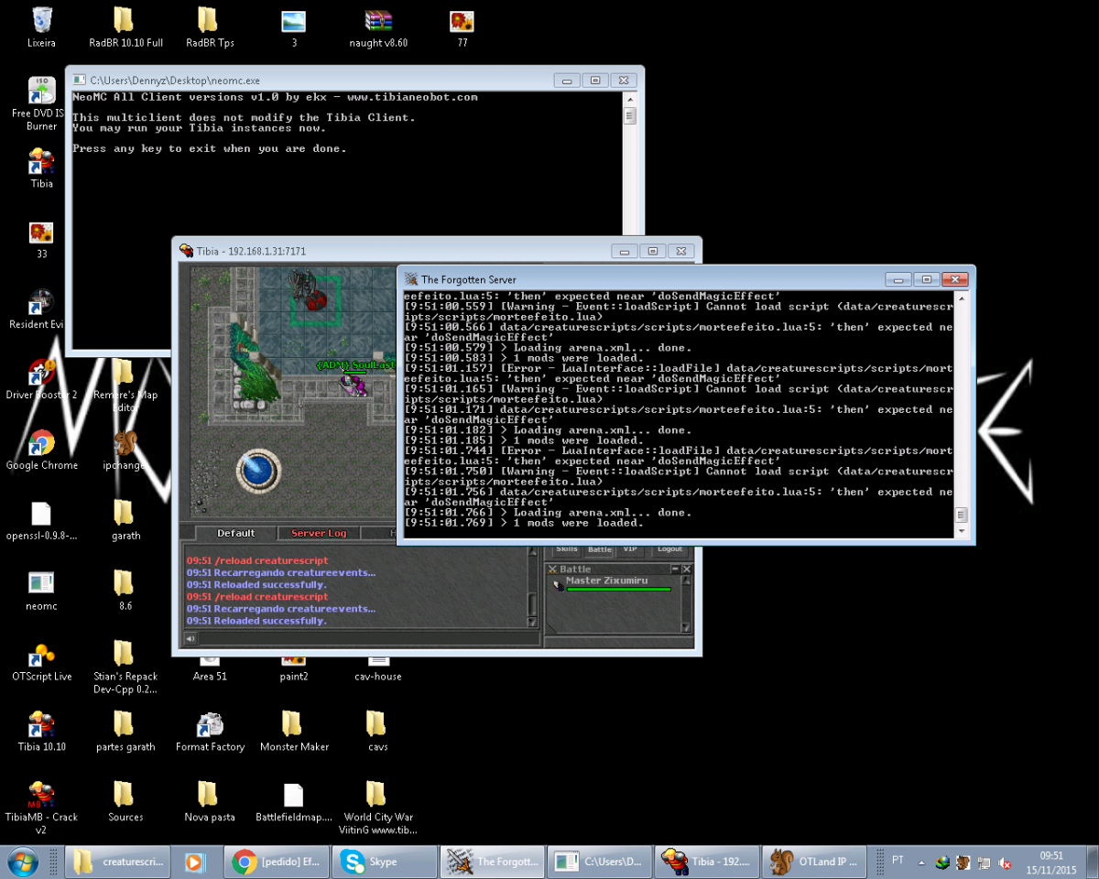Launch Driver Booster 2 shortcut
Viewport: 1099px width, 879px height.
click(x=41, y=378)
